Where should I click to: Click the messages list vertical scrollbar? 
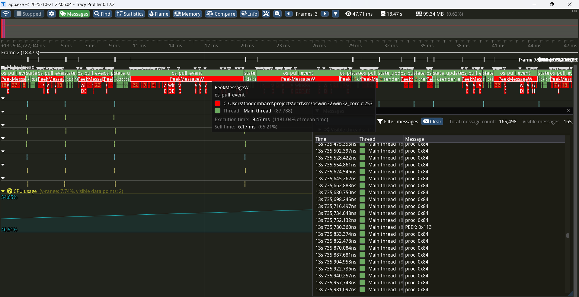click(x=568, y=235)
